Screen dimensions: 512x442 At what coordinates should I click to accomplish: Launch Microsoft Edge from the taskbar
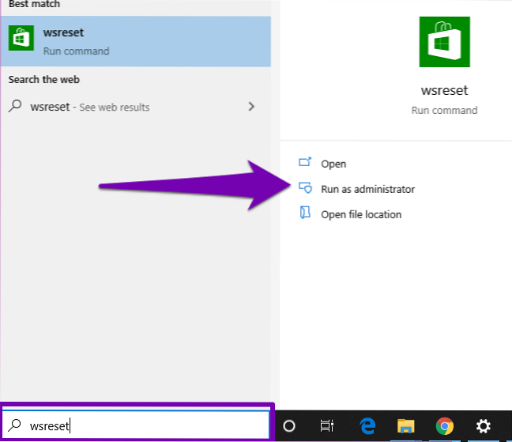click(x=367, y=425)
